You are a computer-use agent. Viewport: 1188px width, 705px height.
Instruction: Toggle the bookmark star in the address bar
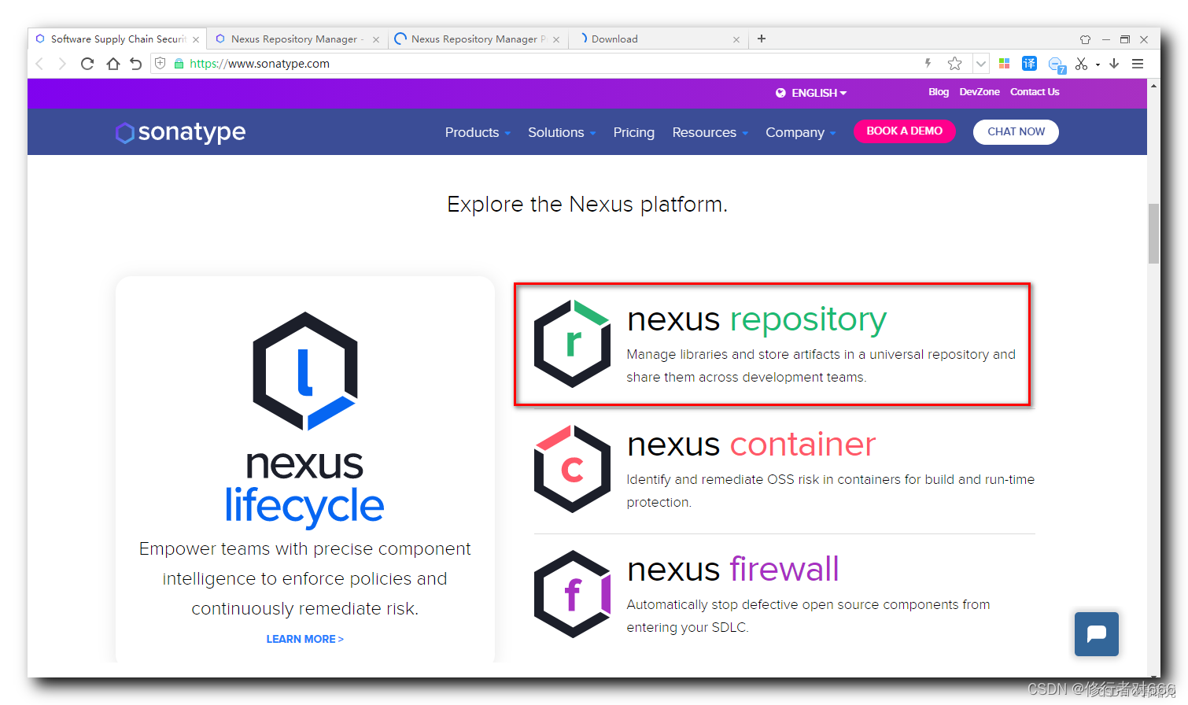(954, 64)
